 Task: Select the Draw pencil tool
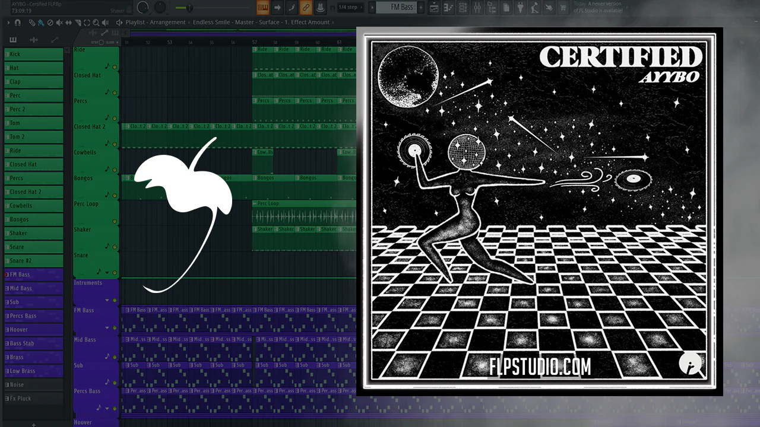coord(32,23)
